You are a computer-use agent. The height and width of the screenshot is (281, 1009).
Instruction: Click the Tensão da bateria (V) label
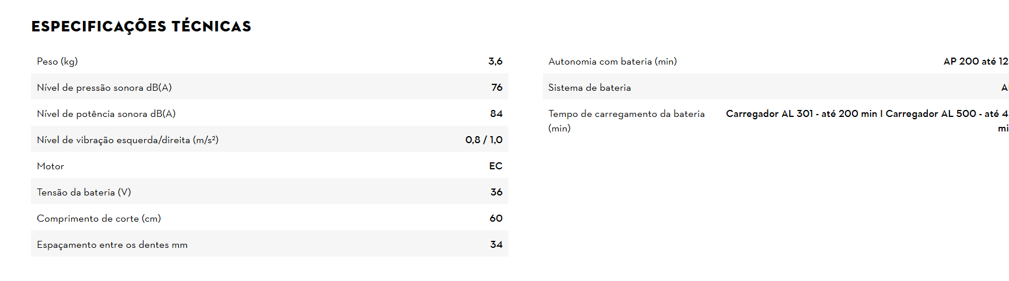83,192
